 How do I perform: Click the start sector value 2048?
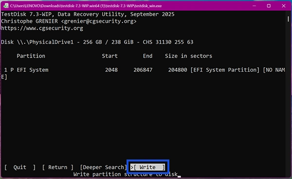[x=111, y=70]
